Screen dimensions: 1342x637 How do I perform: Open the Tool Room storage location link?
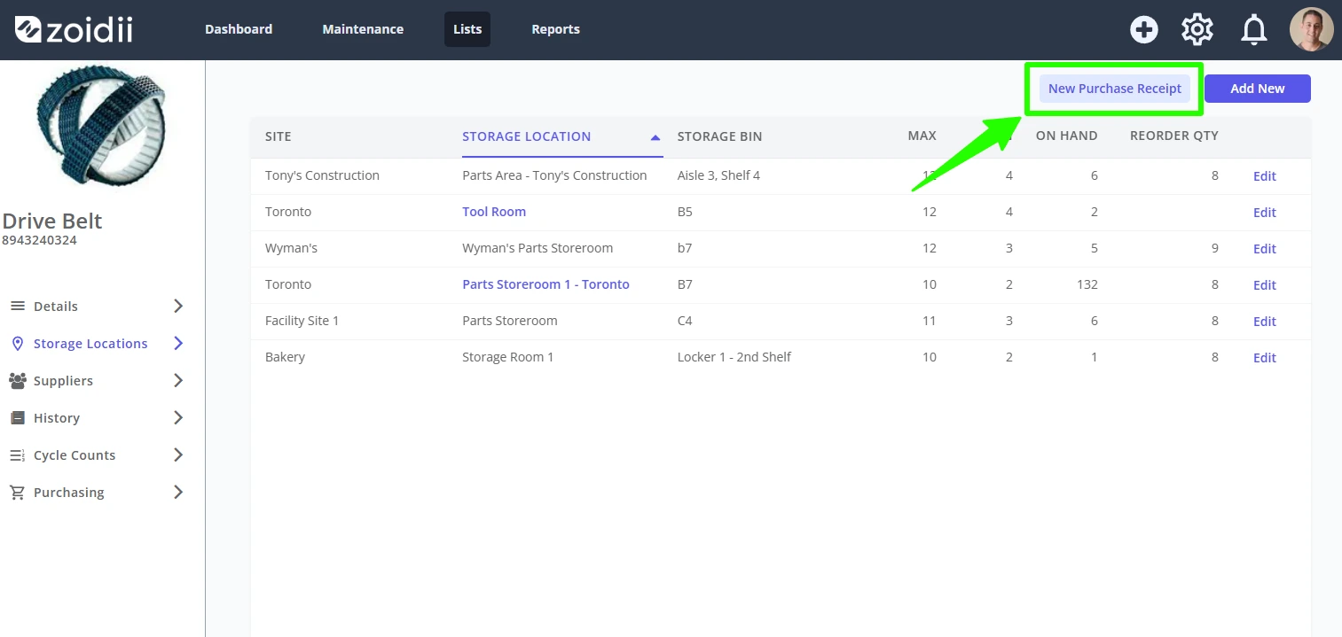(494, 212)
